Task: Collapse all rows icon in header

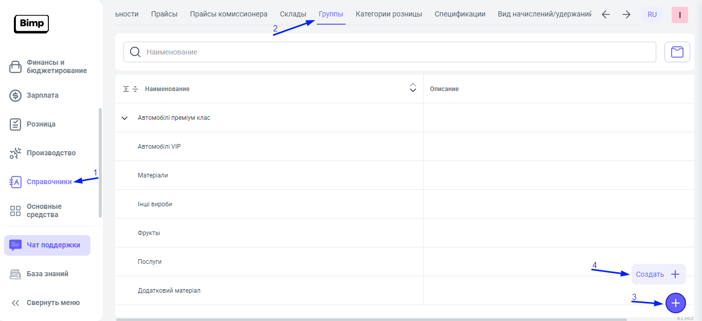Action: [x=135, y=89]
